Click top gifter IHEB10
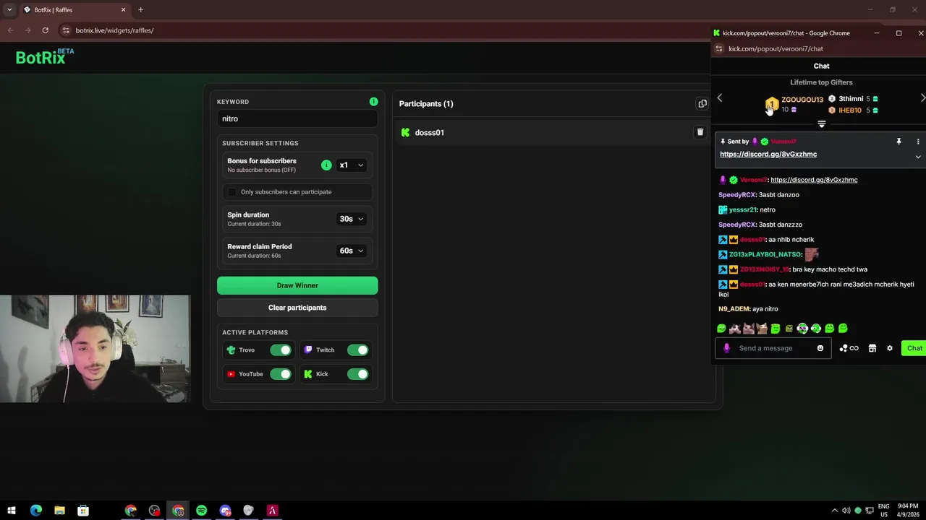Screen dimensions: 926x520 pyautogui.click(x=850, y=110)
